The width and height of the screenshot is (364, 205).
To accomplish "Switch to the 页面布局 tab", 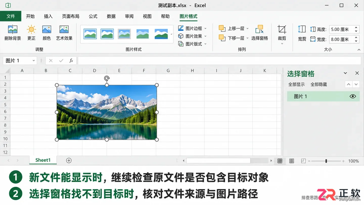I will (71, 16).
